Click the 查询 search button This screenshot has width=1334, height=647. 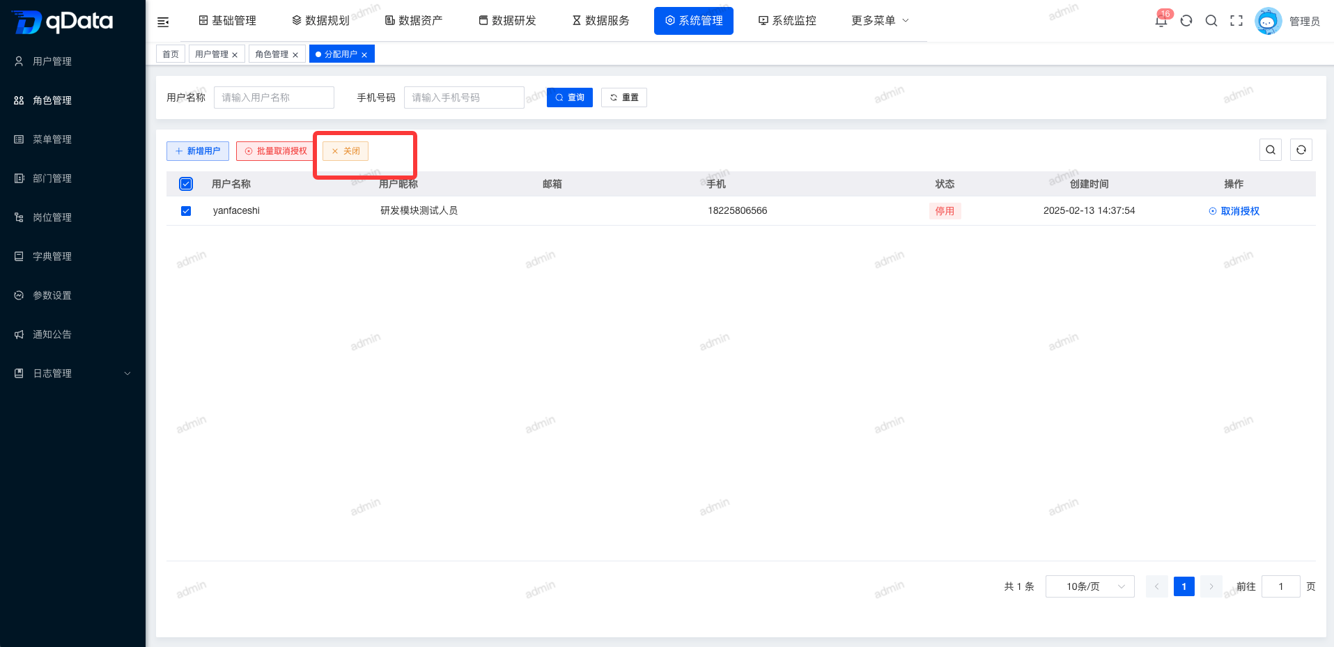click(x=570, y=98)
